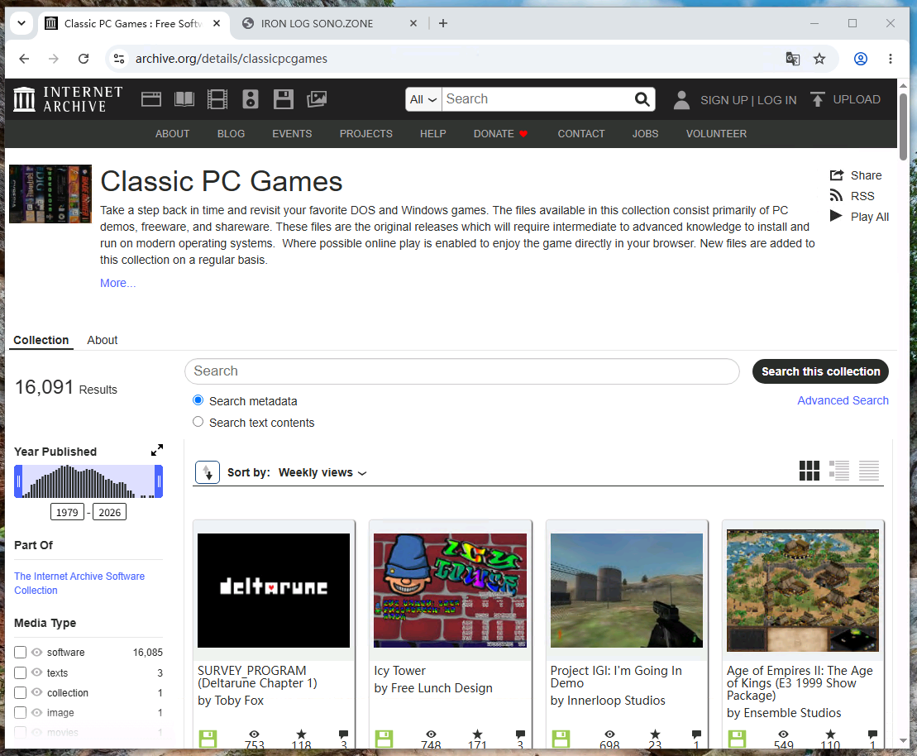Click right handle of year range slider
This screenshot has height=756, width=917.
159,481
